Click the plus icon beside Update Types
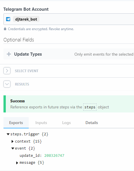This screenshot has width=134, height=171. coord(9,54)
